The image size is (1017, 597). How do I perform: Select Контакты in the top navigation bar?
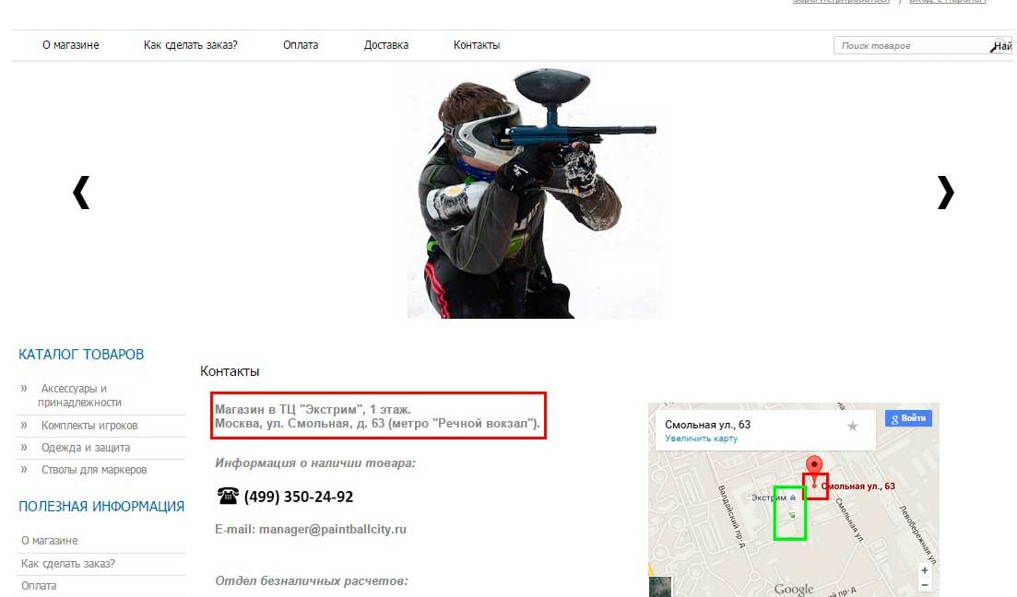click(x=477, y=45)
